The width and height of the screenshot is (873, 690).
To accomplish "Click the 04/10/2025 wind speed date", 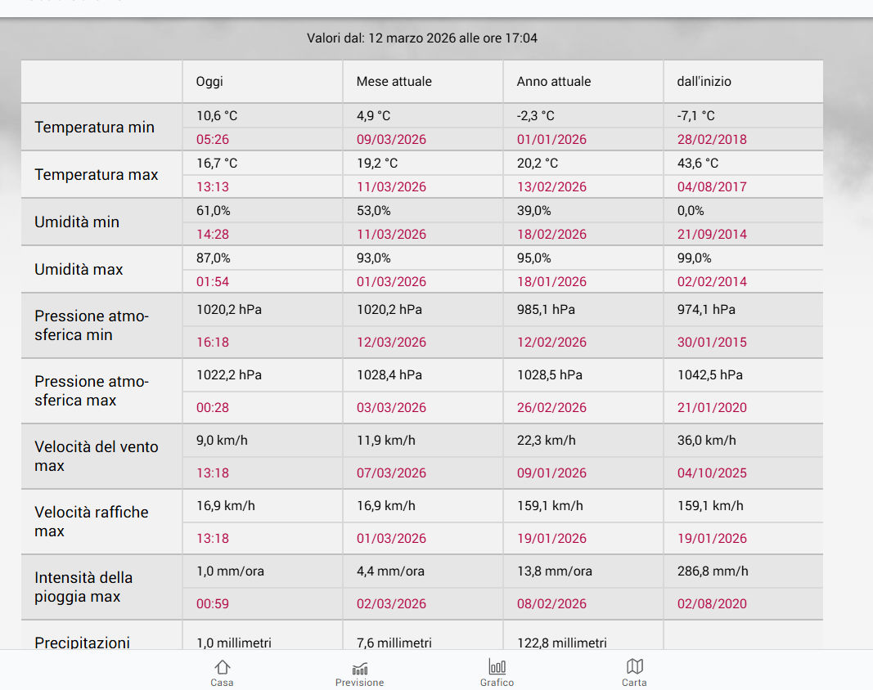I will click(712, 473).
